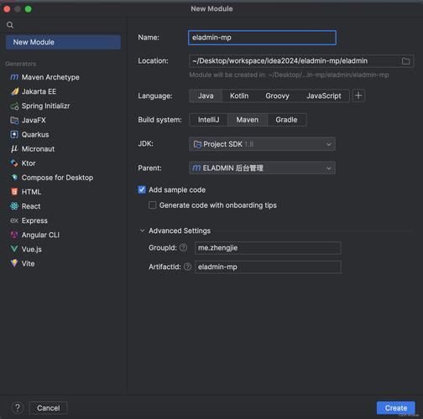Image resolution: width=423 pixels, height=419 pixels.
Task: Select Quarkus generator label
Action: tap(35, 135)
